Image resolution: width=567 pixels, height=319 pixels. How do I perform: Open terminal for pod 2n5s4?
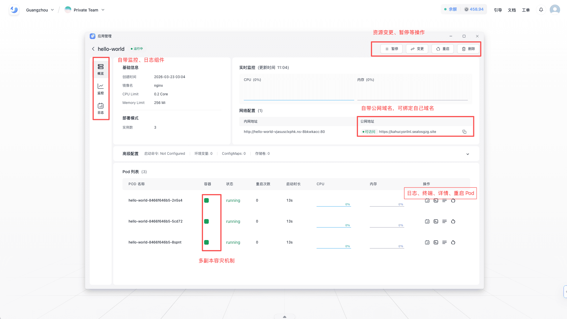point(436,200)
